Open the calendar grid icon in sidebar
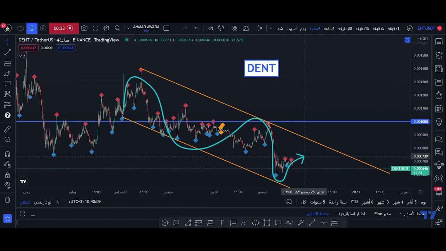The height and width of the screenshot is (251, 446). pyautogui.click(x=439, y=109)
